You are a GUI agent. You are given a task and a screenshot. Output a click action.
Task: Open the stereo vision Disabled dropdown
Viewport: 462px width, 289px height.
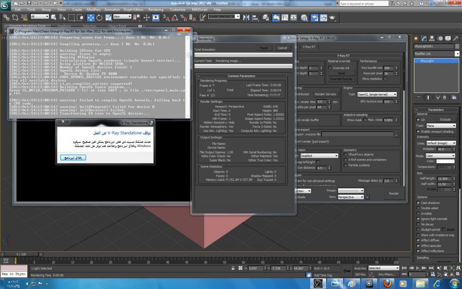(x=319, y=156)
